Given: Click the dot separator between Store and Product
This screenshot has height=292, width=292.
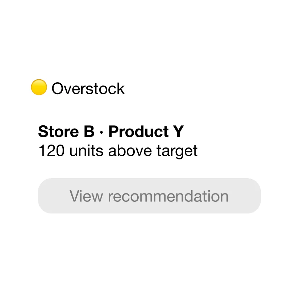Looking at the screenshot, I should 101,132.
